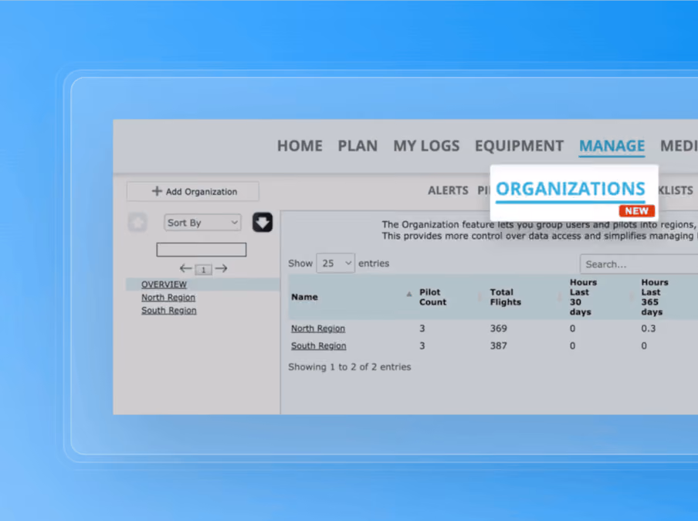Open the Show 25 entries dropdown

(x=335, y=264)
